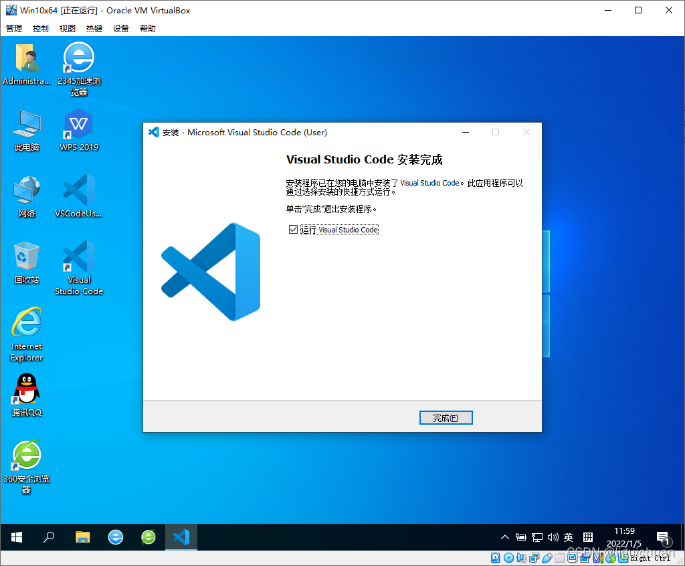Screen dimensions: 685x566
Task: Click the VirtualBox shared folders status icon
Action: pos(560,558)
